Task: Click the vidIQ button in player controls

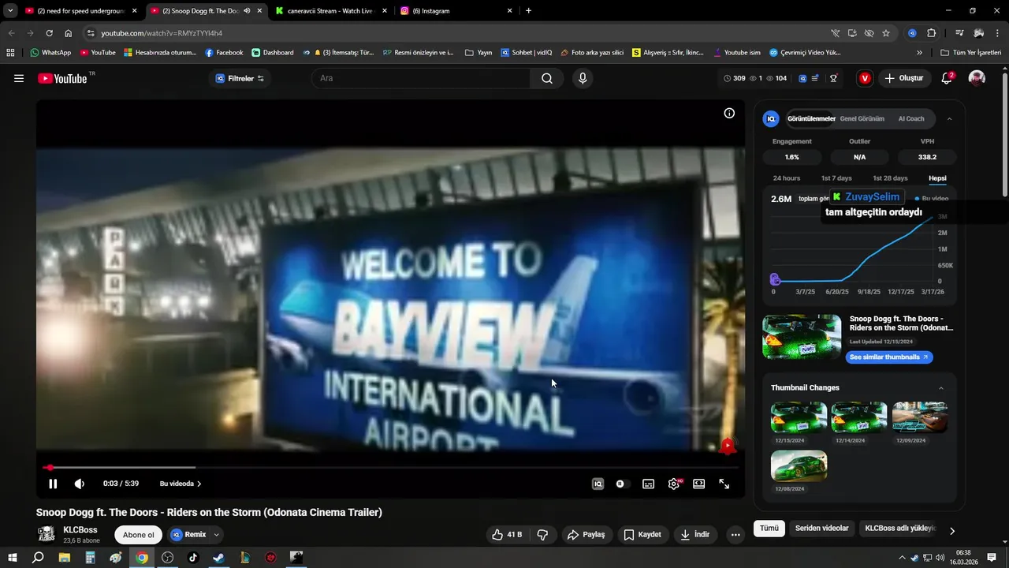Action: (598, 484)
